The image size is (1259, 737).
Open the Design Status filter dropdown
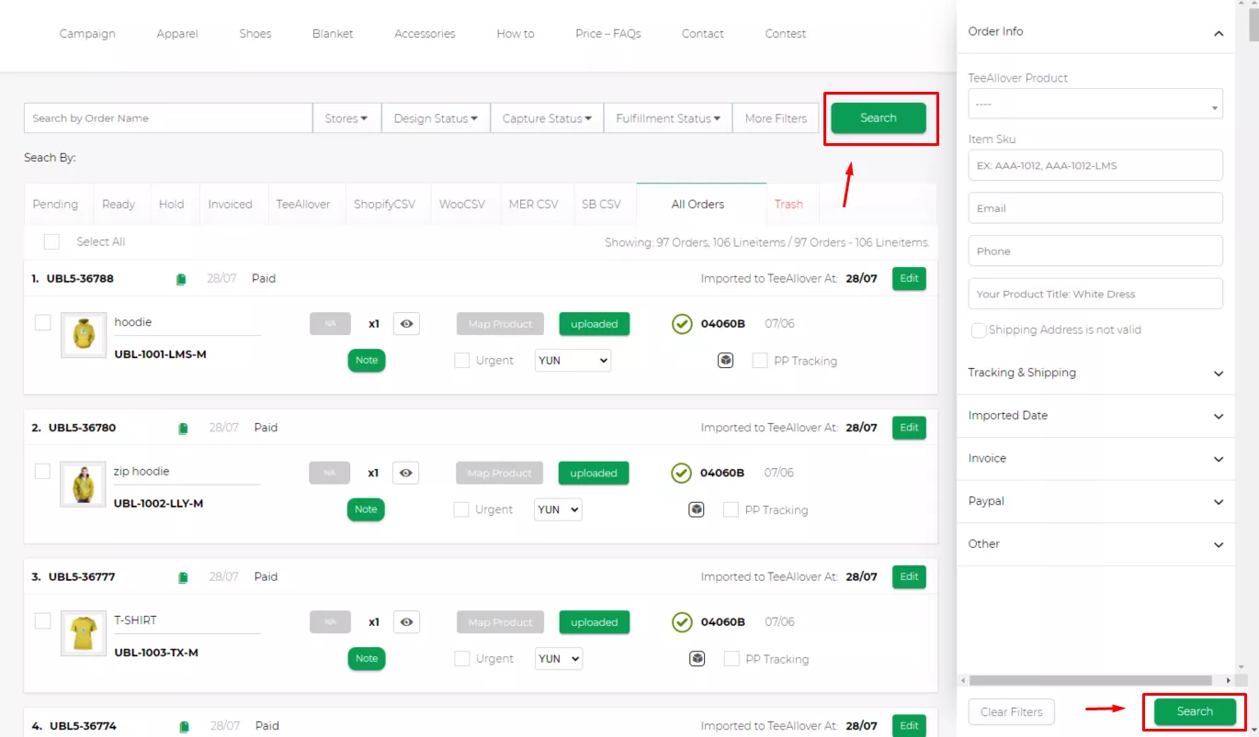tap(436, 118)
